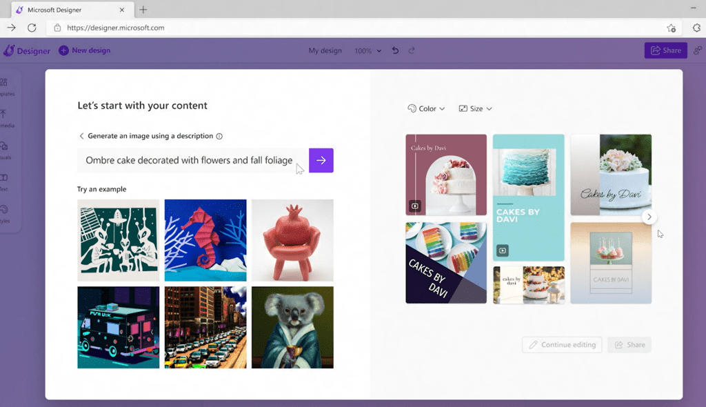Open the Templates panel in sidebar

(4, 86)
